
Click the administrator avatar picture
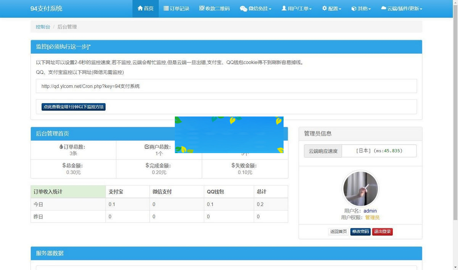360,188
